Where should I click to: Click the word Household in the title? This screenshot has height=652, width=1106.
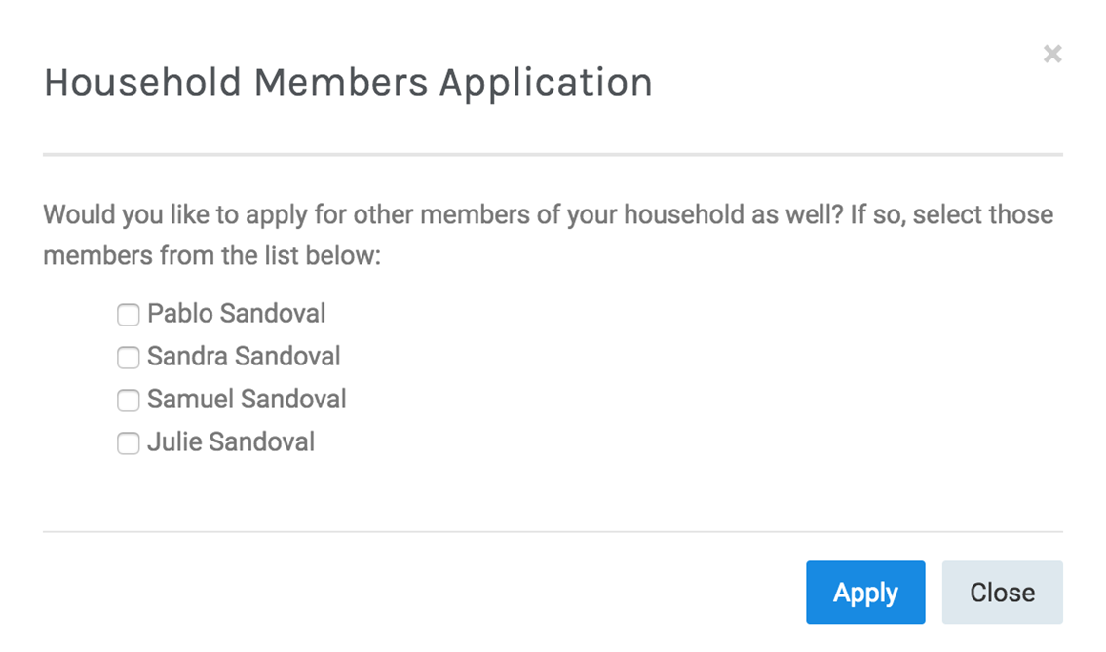coord(141,83)
